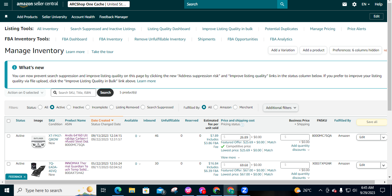Viewport: 392px width, 196px height.
Task: Open Task View in taskbar
Action: [103, 190]
